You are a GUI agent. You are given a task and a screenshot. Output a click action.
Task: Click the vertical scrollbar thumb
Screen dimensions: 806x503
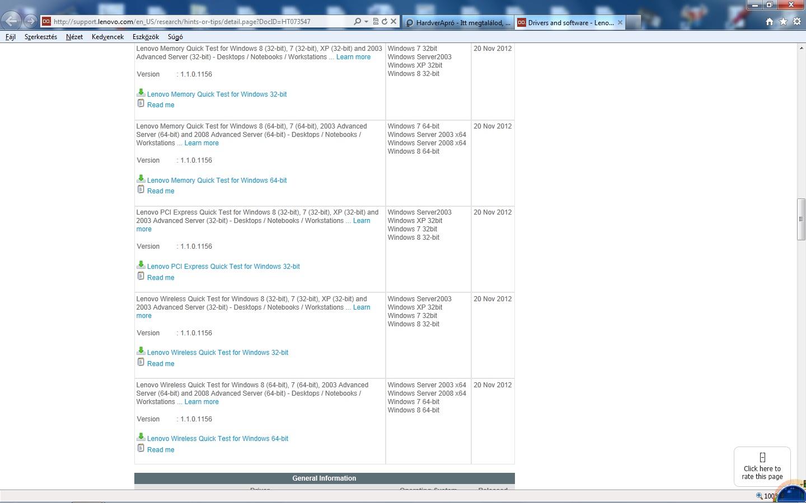click(x=801, y=219)
